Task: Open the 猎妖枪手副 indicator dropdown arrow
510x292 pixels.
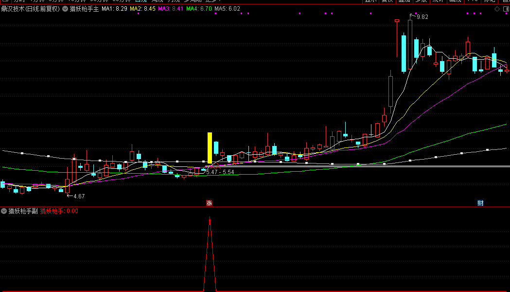Action: coord(4,211)
